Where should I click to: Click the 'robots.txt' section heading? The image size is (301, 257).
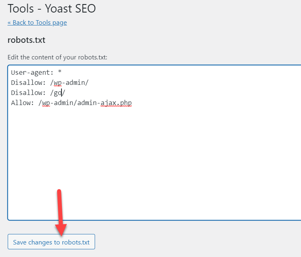click(26, 40)
